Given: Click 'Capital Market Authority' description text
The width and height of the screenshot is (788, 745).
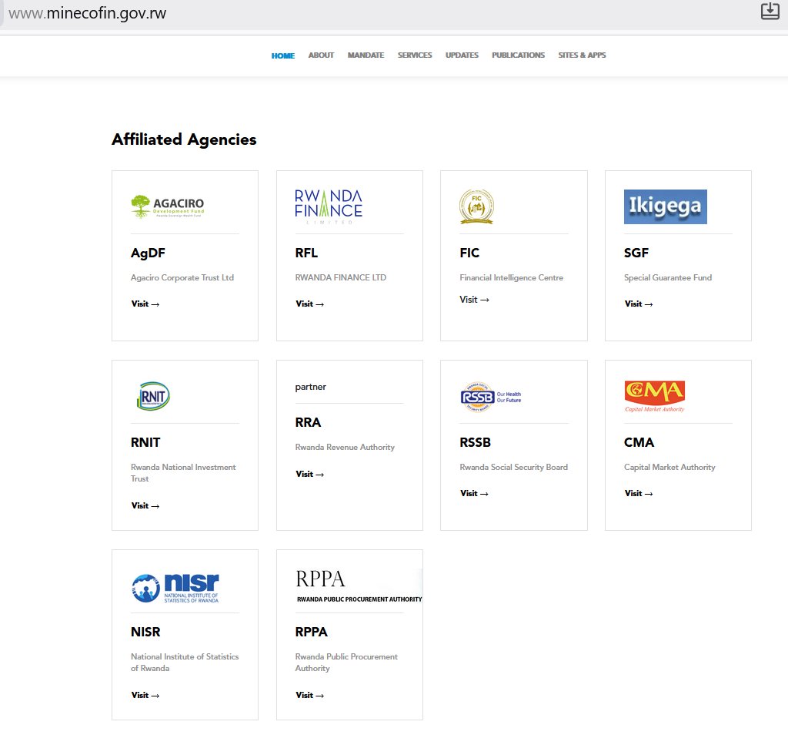Looking at the screenshot, I should pyautogui.click(x=669, y=468).
